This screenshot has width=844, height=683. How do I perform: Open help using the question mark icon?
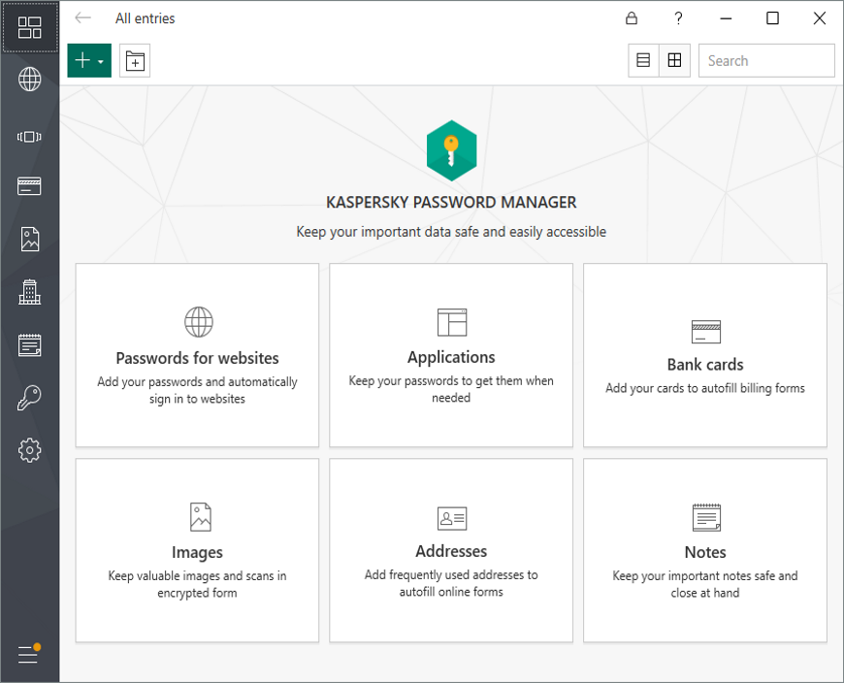679,18
